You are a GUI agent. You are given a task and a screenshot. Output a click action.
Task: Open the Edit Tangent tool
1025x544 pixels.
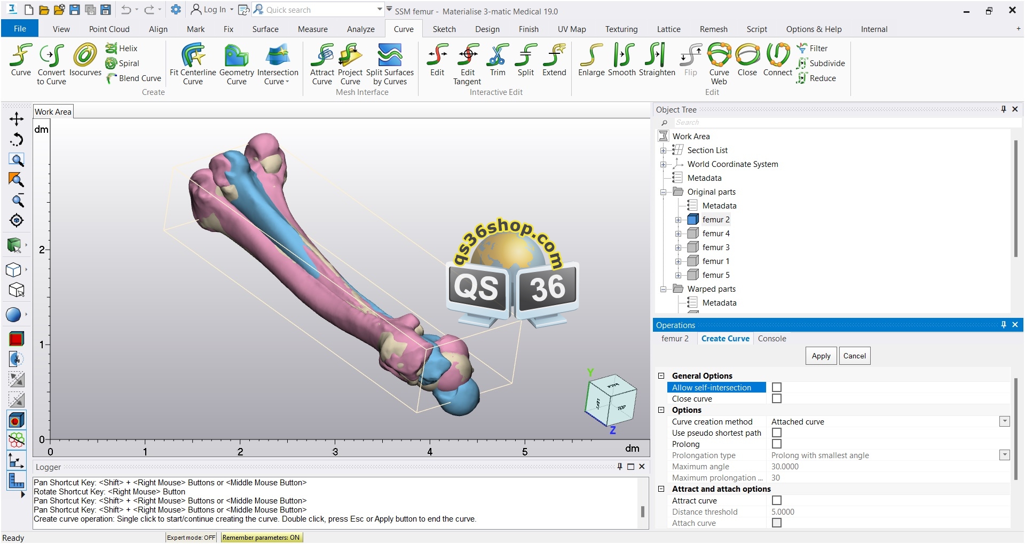(467, 65)
